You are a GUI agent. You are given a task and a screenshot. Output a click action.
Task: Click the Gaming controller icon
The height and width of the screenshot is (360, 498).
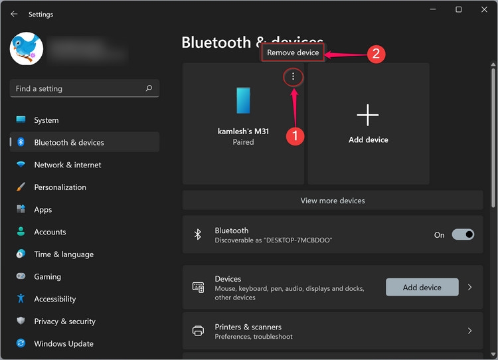coord(21,276)
